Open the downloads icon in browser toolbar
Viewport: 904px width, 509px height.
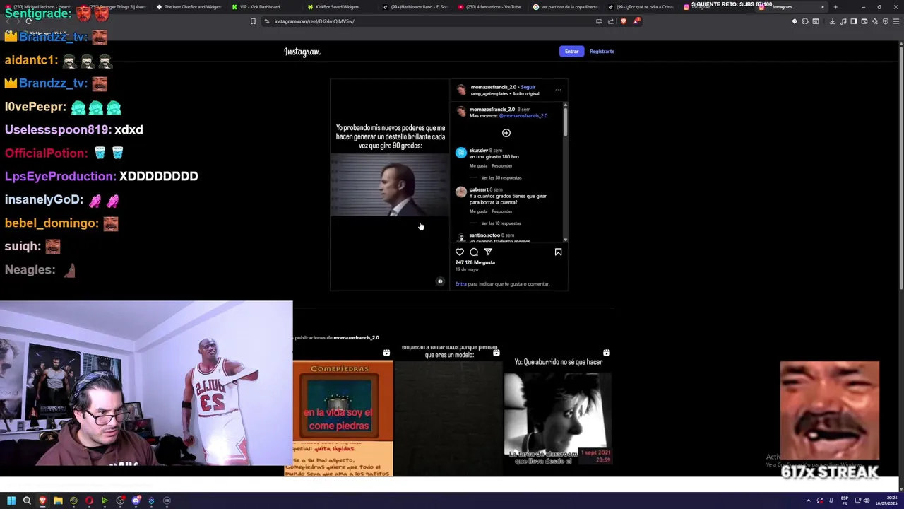[x=832, y=21]
